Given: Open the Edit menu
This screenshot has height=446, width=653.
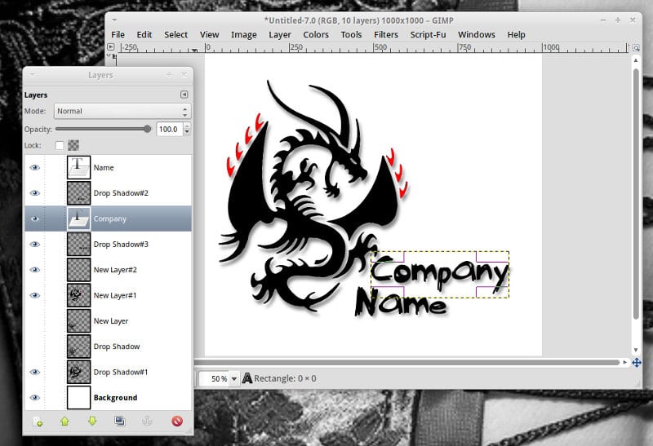Looking at the screenshot, I should pos(144,34).
